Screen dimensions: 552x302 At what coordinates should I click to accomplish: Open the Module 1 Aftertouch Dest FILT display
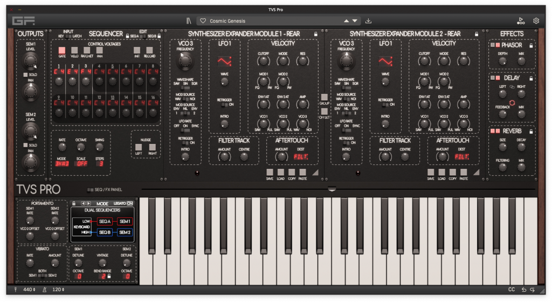[301, 157]
